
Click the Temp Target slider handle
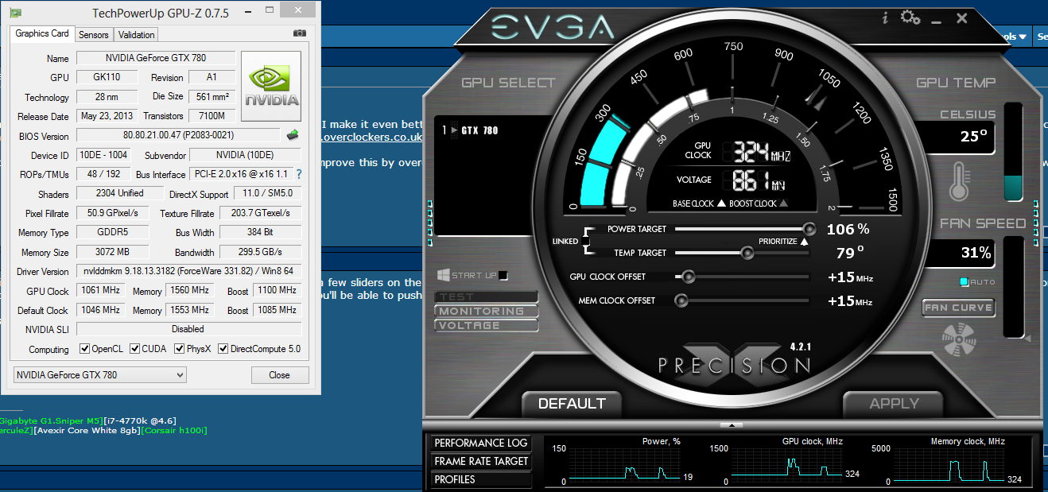coord(747,253)
